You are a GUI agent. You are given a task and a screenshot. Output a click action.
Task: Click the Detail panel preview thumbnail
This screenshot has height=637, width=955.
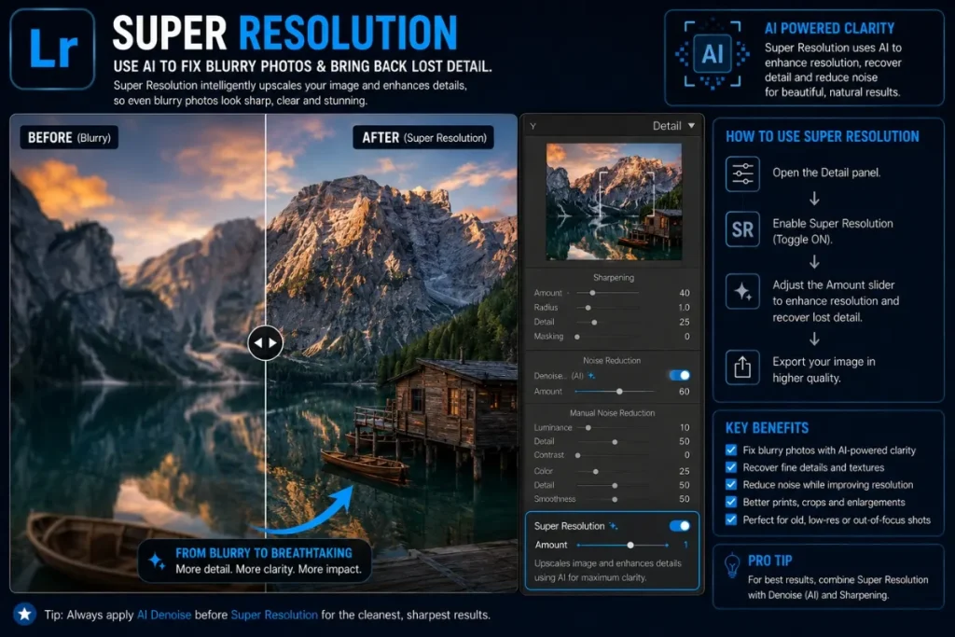614,201
